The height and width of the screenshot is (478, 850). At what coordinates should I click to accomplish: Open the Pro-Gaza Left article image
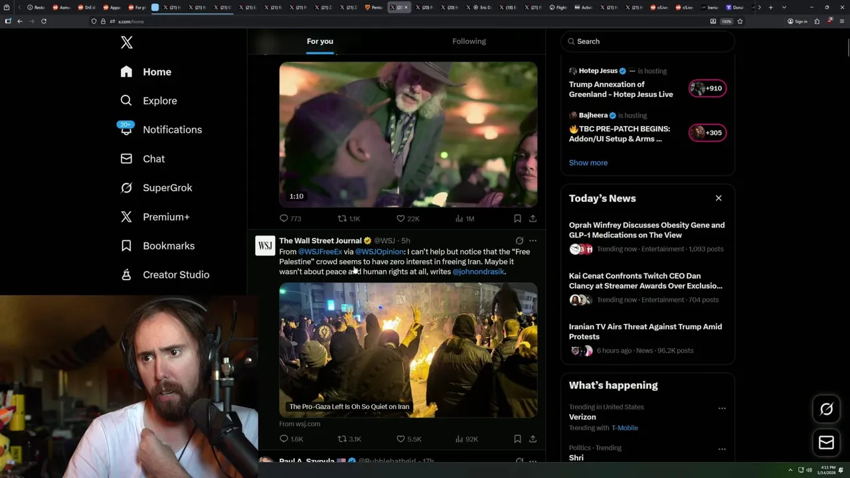click(408, 350)
